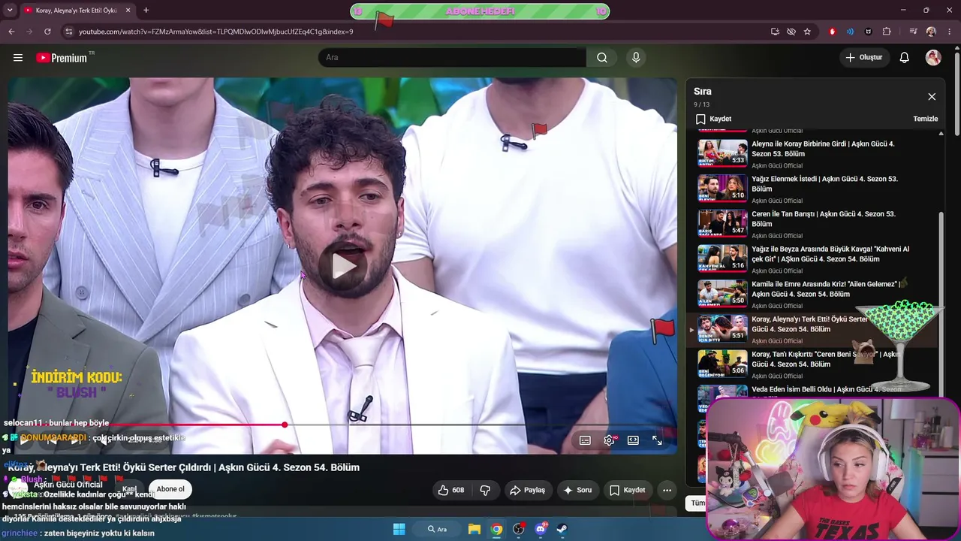Viewport: 961px width, 541px height.
Task: Dislike the video
Action: pyautogui.click(x=485, y=490)
